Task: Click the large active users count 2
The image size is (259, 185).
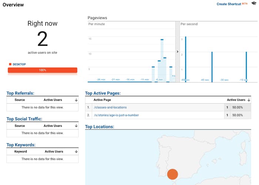Action: (x=43, y=39)
